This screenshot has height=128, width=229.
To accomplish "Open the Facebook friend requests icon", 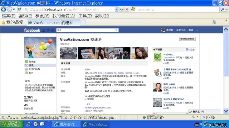I will point(44,30).
